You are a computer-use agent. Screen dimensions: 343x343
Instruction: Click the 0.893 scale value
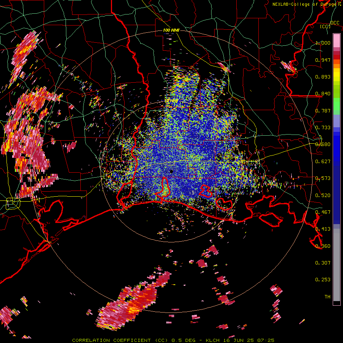323,77
